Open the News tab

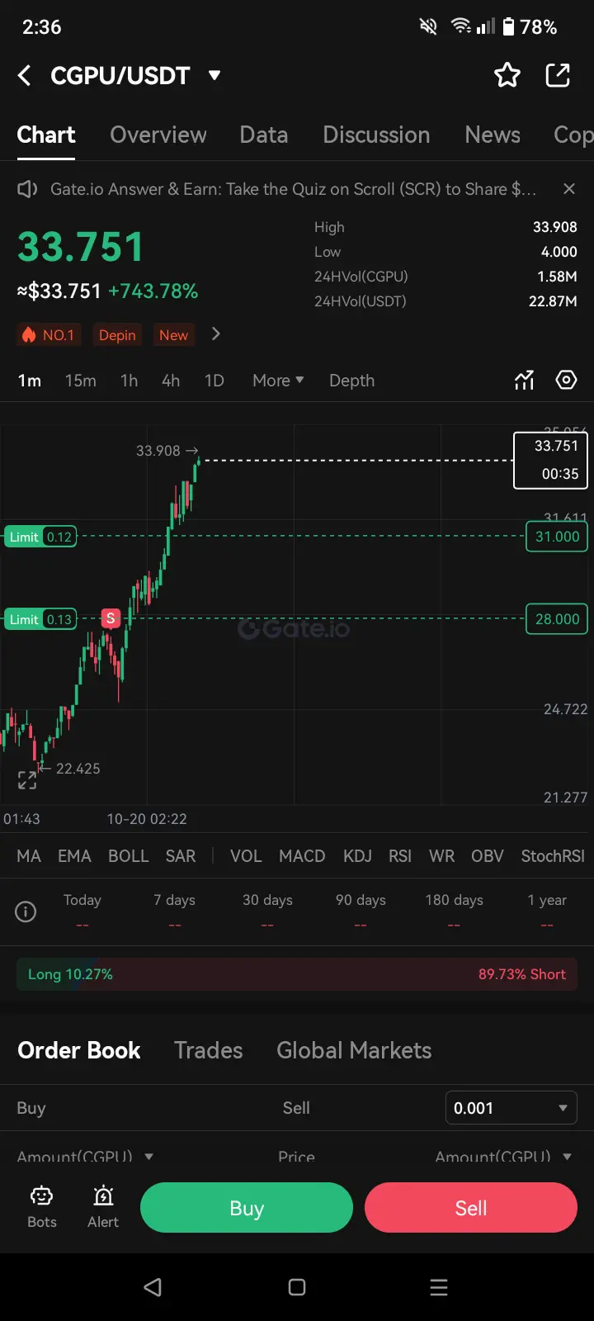click(493, 135)
